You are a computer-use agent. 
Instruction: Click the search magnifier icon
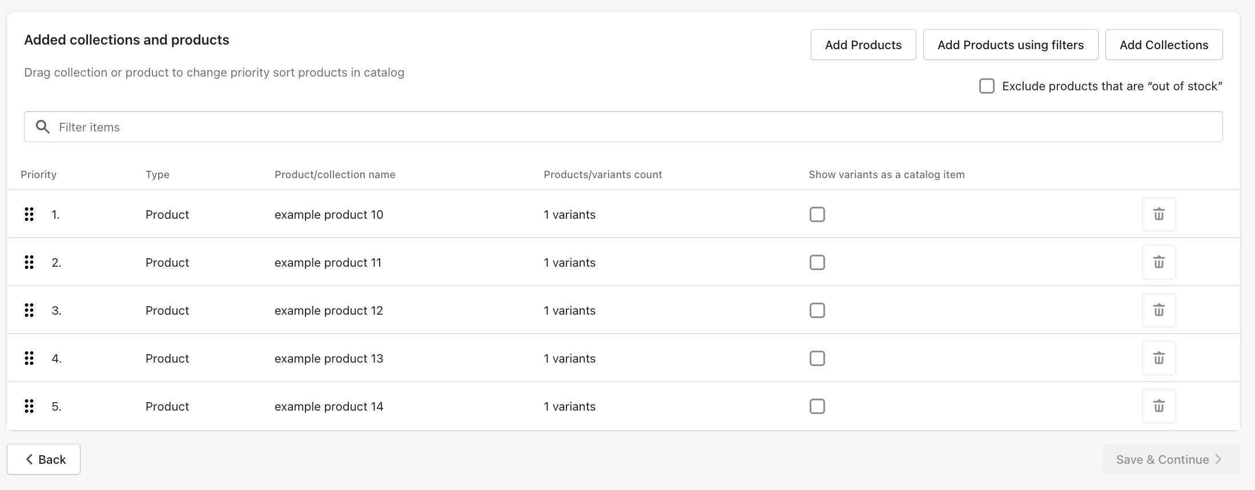(x=43, y=127)
